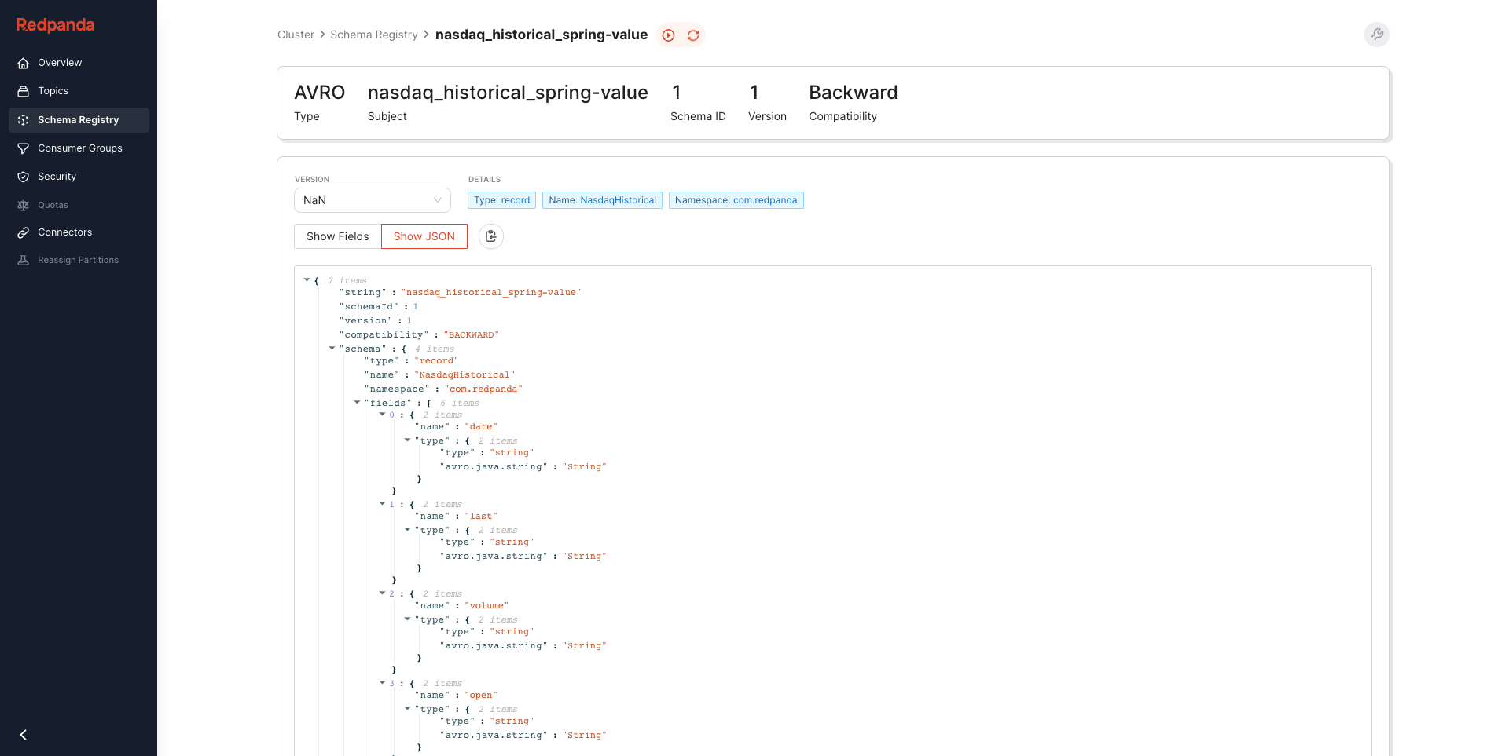Collapse the root JSON object
This screenshot has width=1509, height=756.
point(307,279)
